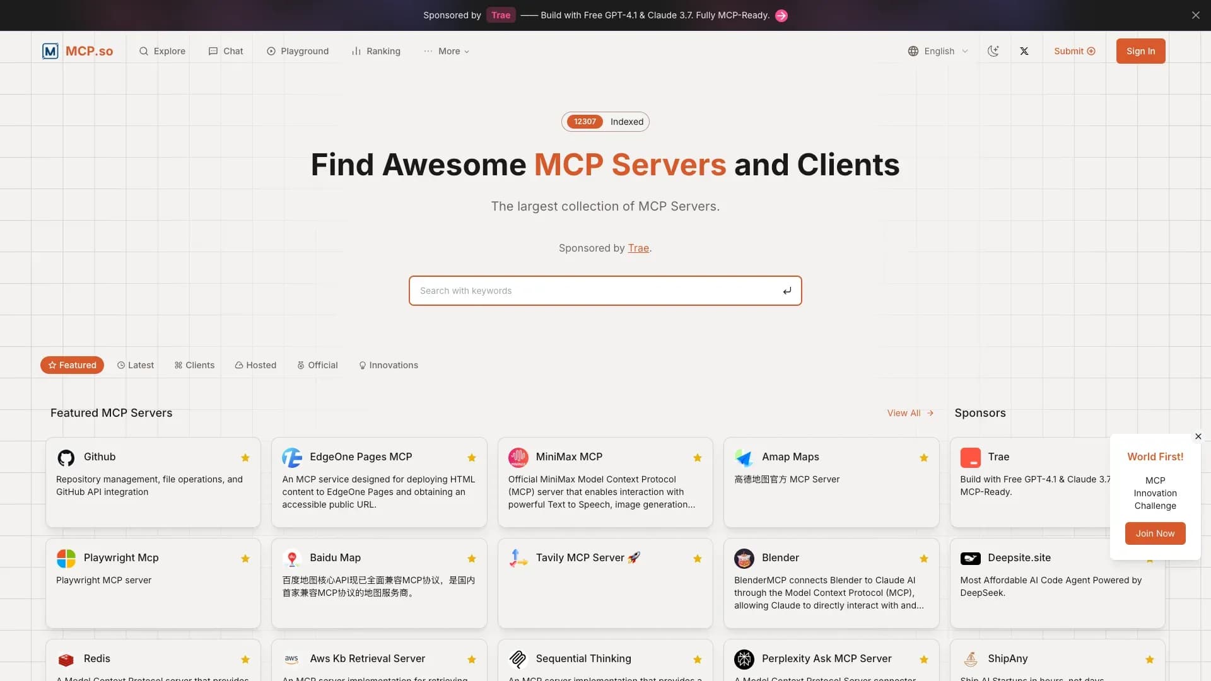Click the Perplexity Ask MCP Server logo
This screenshot has height=681, width=1211.
(744, 660)
